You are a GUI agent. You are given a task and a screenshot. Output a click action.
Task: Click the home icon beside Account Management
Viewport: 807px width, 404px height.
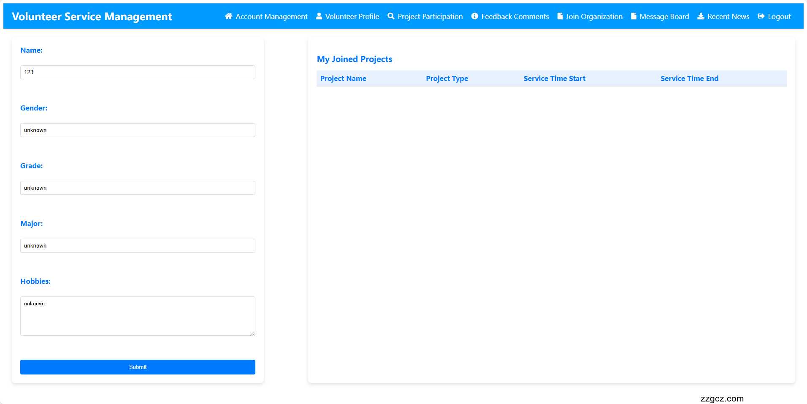tap(228, 16)
